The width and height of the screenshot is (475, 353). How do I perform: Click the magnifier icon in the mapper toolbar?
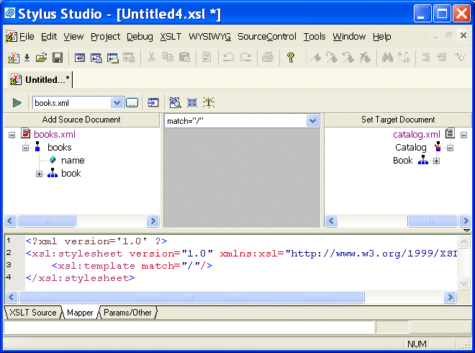174,103
